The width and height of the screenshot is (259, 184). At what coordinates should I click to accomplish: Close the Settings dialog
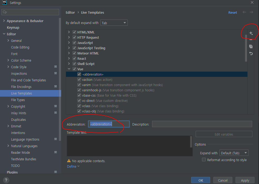(252, 2)
